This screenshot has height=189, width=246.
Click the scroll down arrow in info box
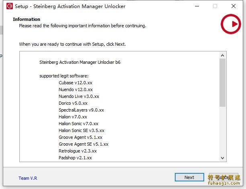(x=222, y=158)
